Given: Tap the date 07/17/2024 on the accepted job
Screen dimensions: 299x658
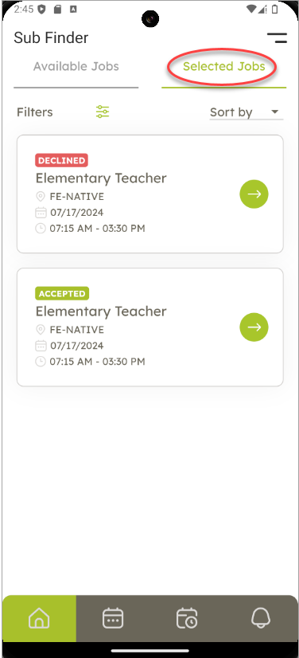Looking at the screenshot, I should (76, 346).
